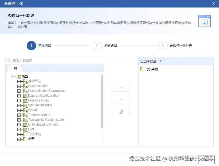Select the UI Prototyping Profile row text

43,125
